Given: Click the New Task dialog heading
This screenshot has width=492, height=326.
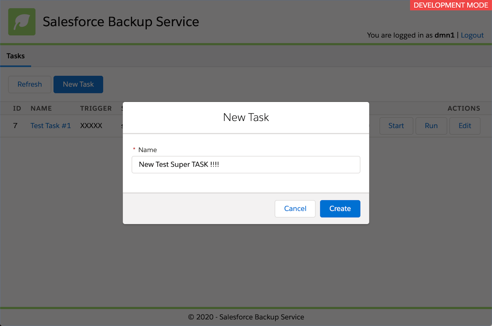Looking at the screenshot, I should [x=246, y=117].
